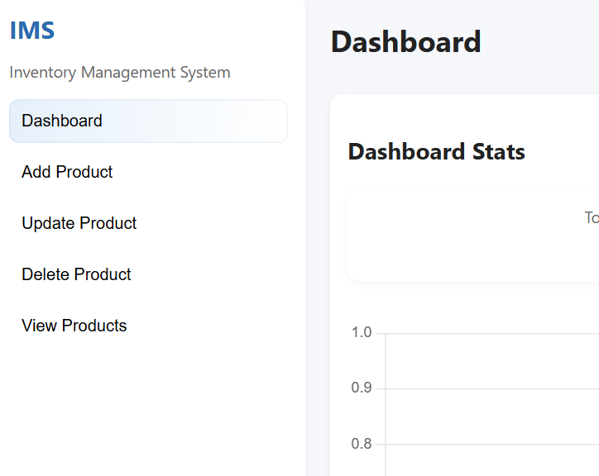The height and width of the screenshot is (476, 599).
Task: Open the Dashboard sidebar item
Action: [x=148, y=121]
